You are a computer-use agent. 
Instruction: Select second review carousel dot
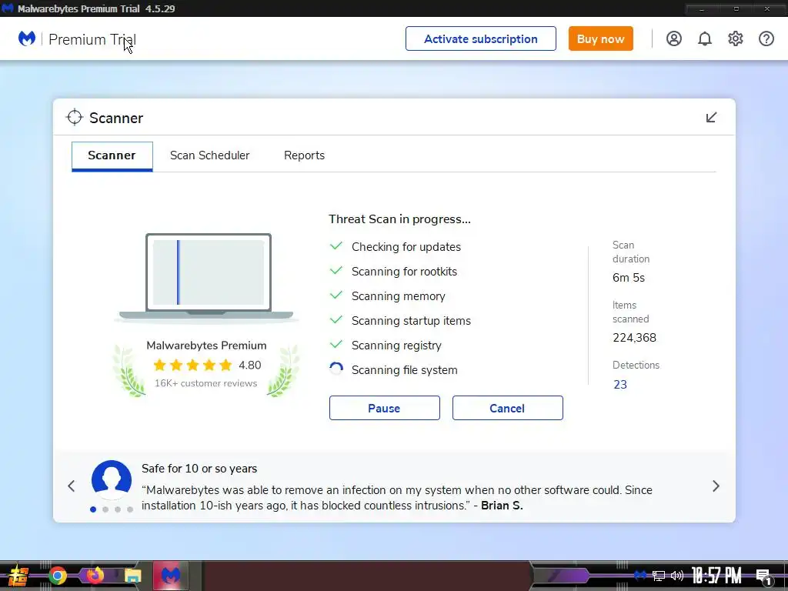105,509
